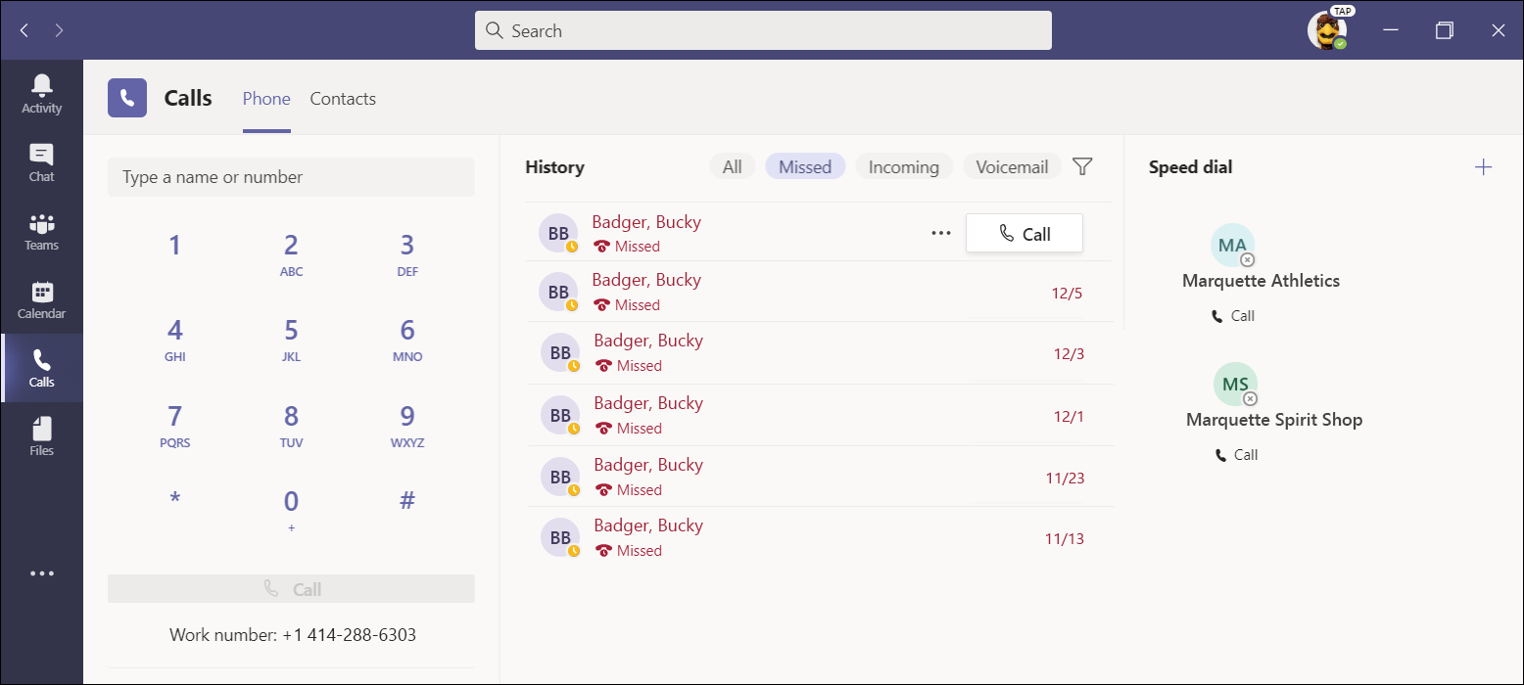Call back Bucky Badger using Call button
Screen dimensions: 1524x685
click(x=1024, y=234)
